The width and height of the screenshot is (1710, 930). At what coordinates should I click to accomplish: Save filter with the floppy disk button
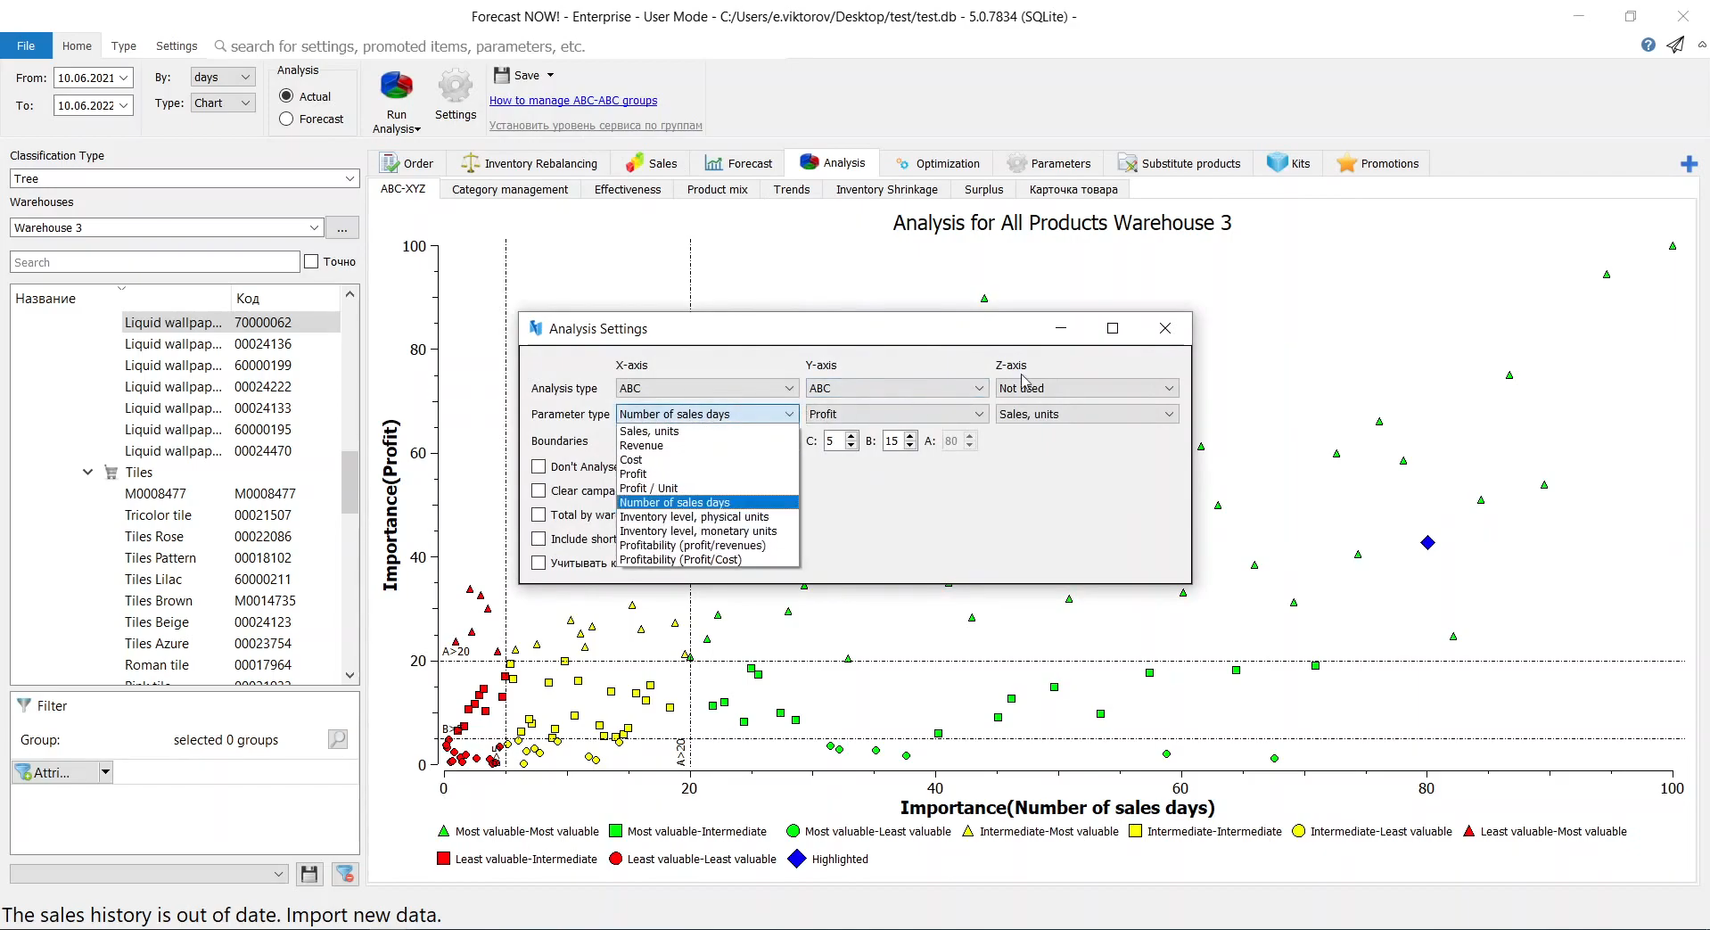309,874
